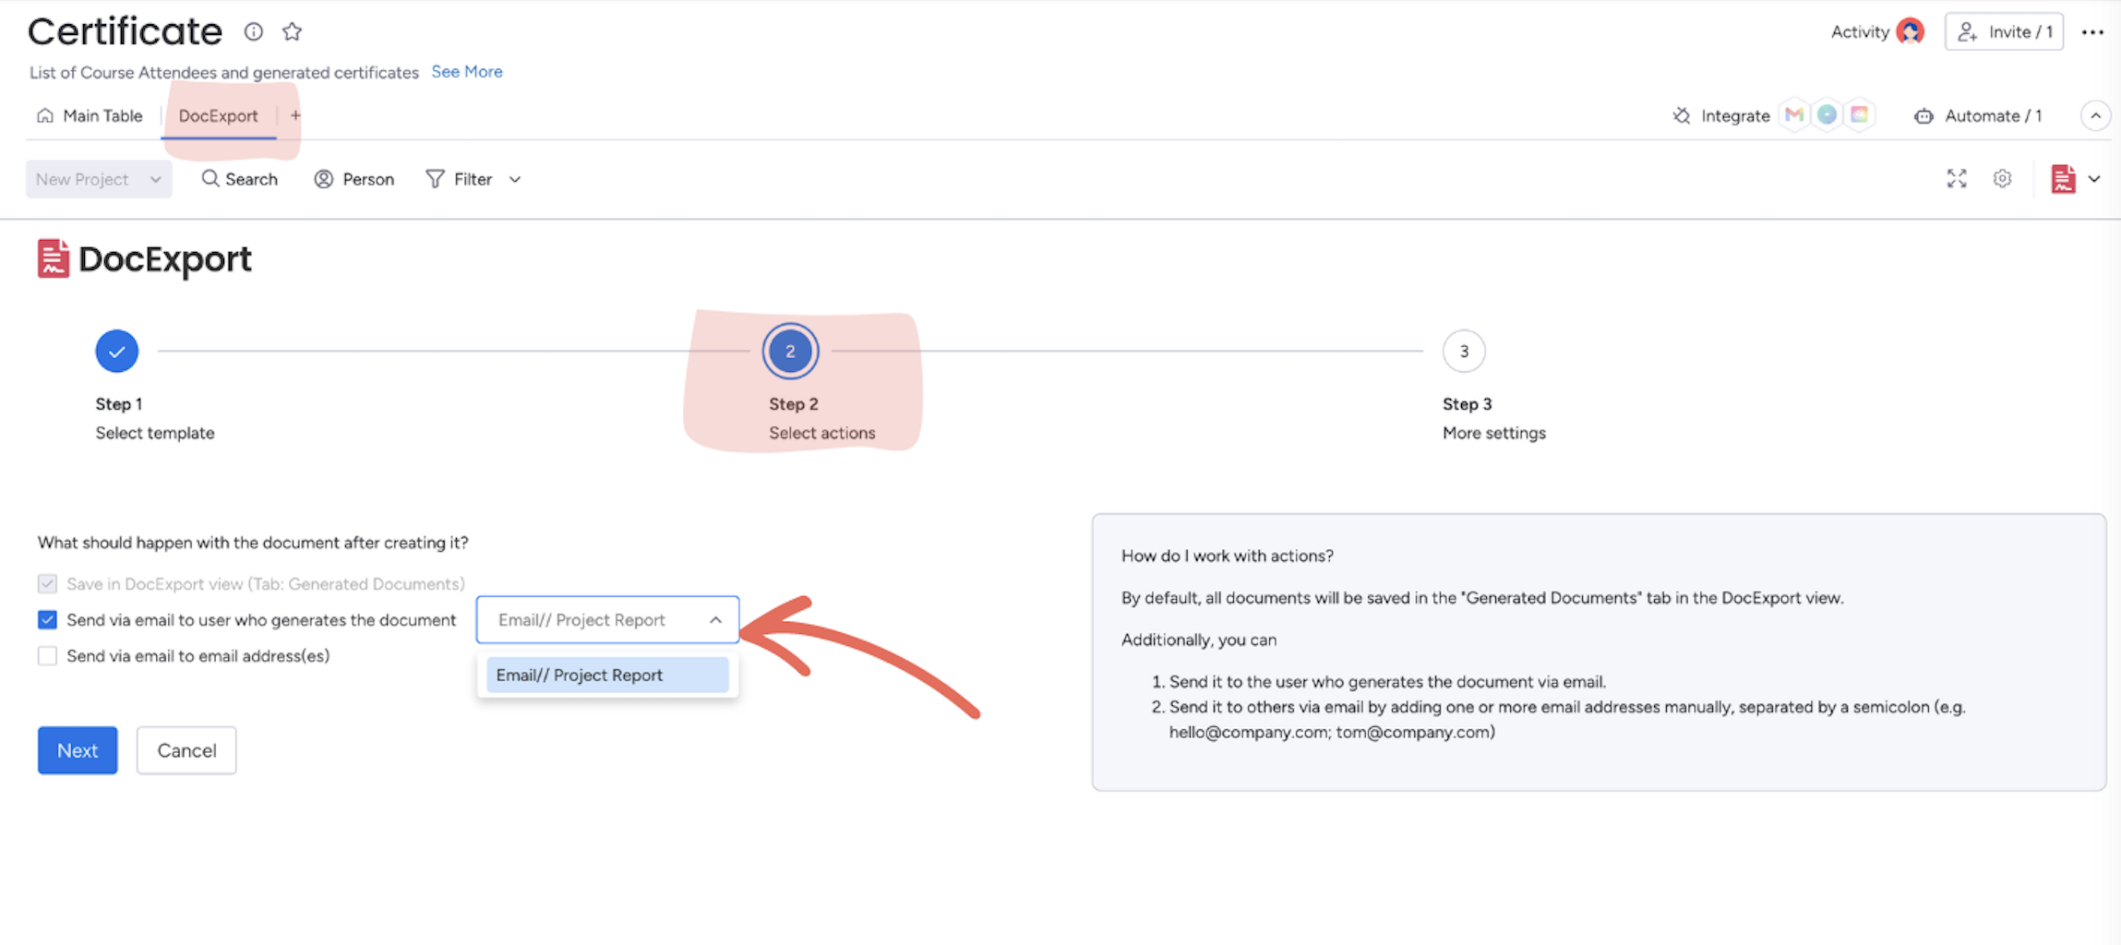
Task: Click the Invite person-plus icon
Action: coord(1967,31)
